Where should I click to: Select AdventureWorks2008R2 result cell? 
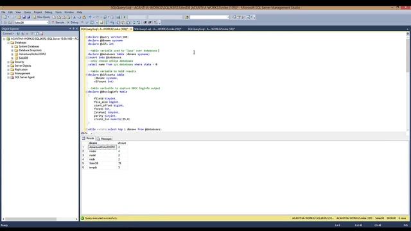click(102, 147)
